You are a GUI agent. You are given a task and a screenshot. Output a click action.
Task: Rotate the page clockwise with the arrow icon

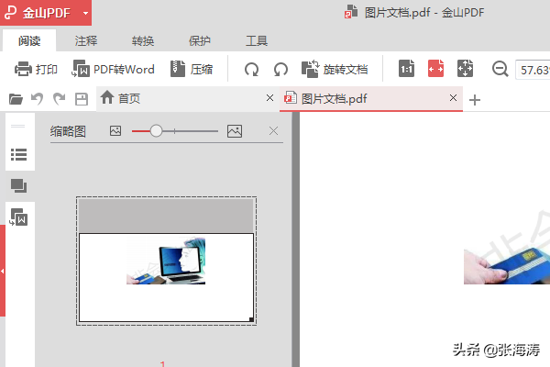click(251, 69)
